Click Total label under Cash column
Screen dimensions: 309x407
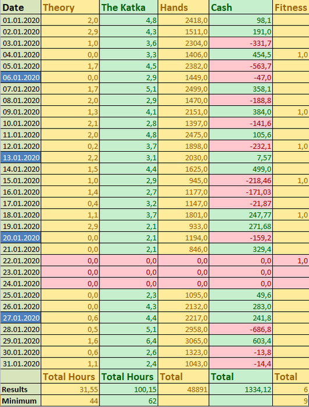(241, 377)
